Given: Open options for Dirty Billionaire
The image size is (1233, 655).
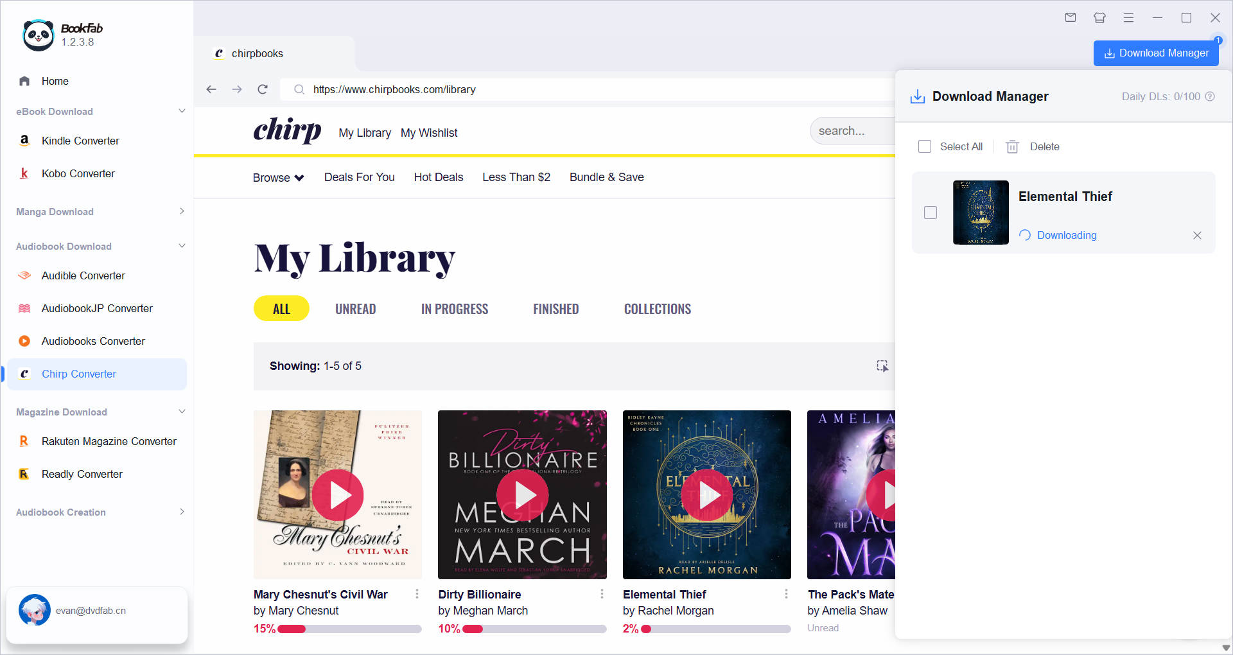Looking at the screenshot, I should [602, 594].
